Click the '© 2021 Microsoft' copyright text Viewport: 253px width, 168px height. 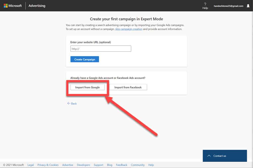click(x=14, y=165)
